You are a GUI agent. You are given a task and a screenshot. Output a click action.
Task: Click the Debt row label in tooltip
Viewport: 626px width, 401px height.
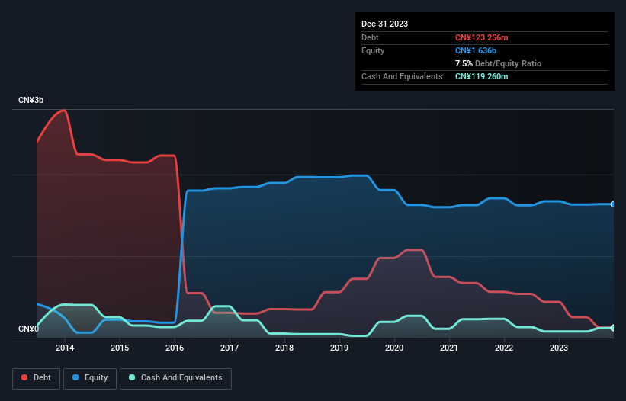(x=370, y=37)
